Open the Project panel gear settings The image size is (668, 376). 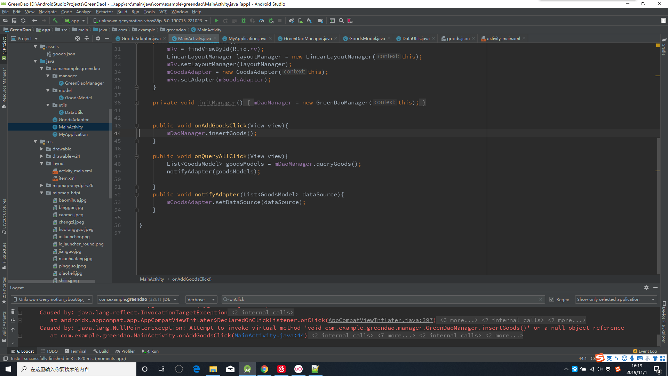pyautogui.click(x=98, y=38)
